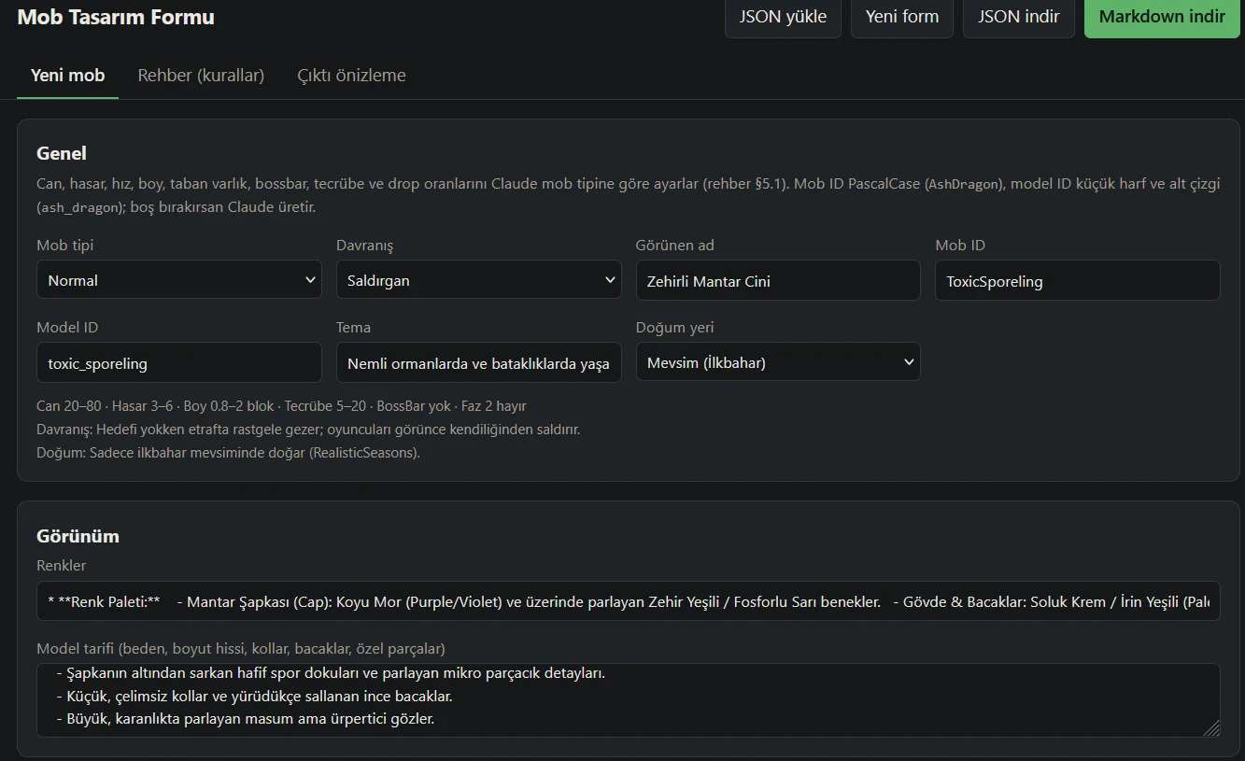1245x761 pixels.
Task: Switch to the Rehber (kurallar) tab
Action: click(201, 76)
